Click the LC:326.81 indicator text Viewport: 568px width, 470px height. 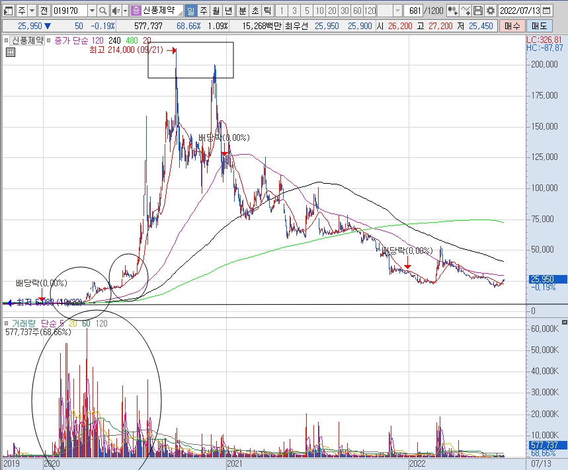pos(544,40)
